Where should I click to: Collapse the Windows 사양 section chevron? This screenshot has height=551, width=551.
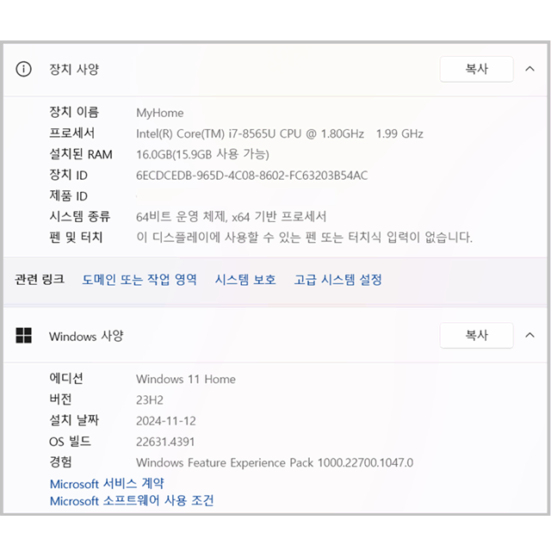pos(529,335)
